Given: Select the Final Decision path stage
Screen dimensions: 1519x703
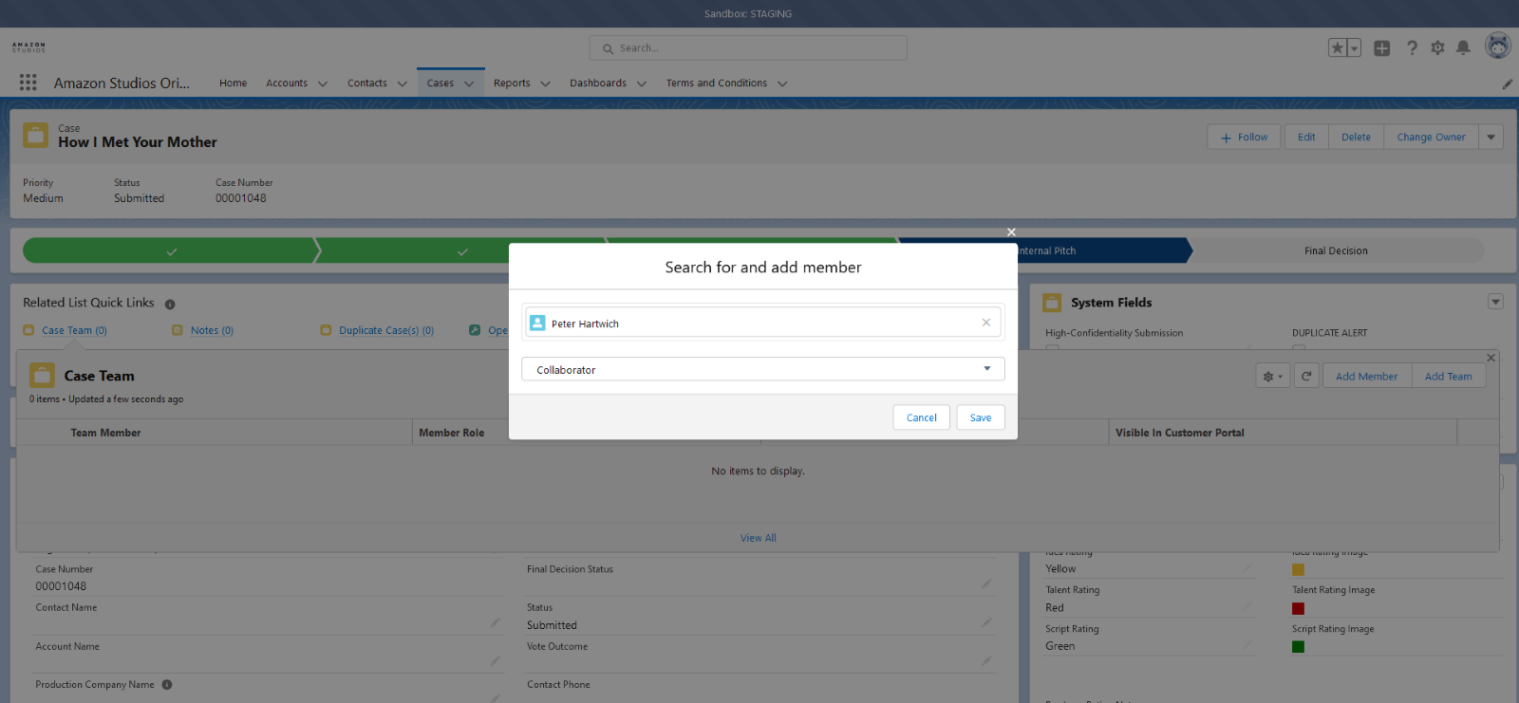Looking at the screenshot, I should [x=1336, y=250].
